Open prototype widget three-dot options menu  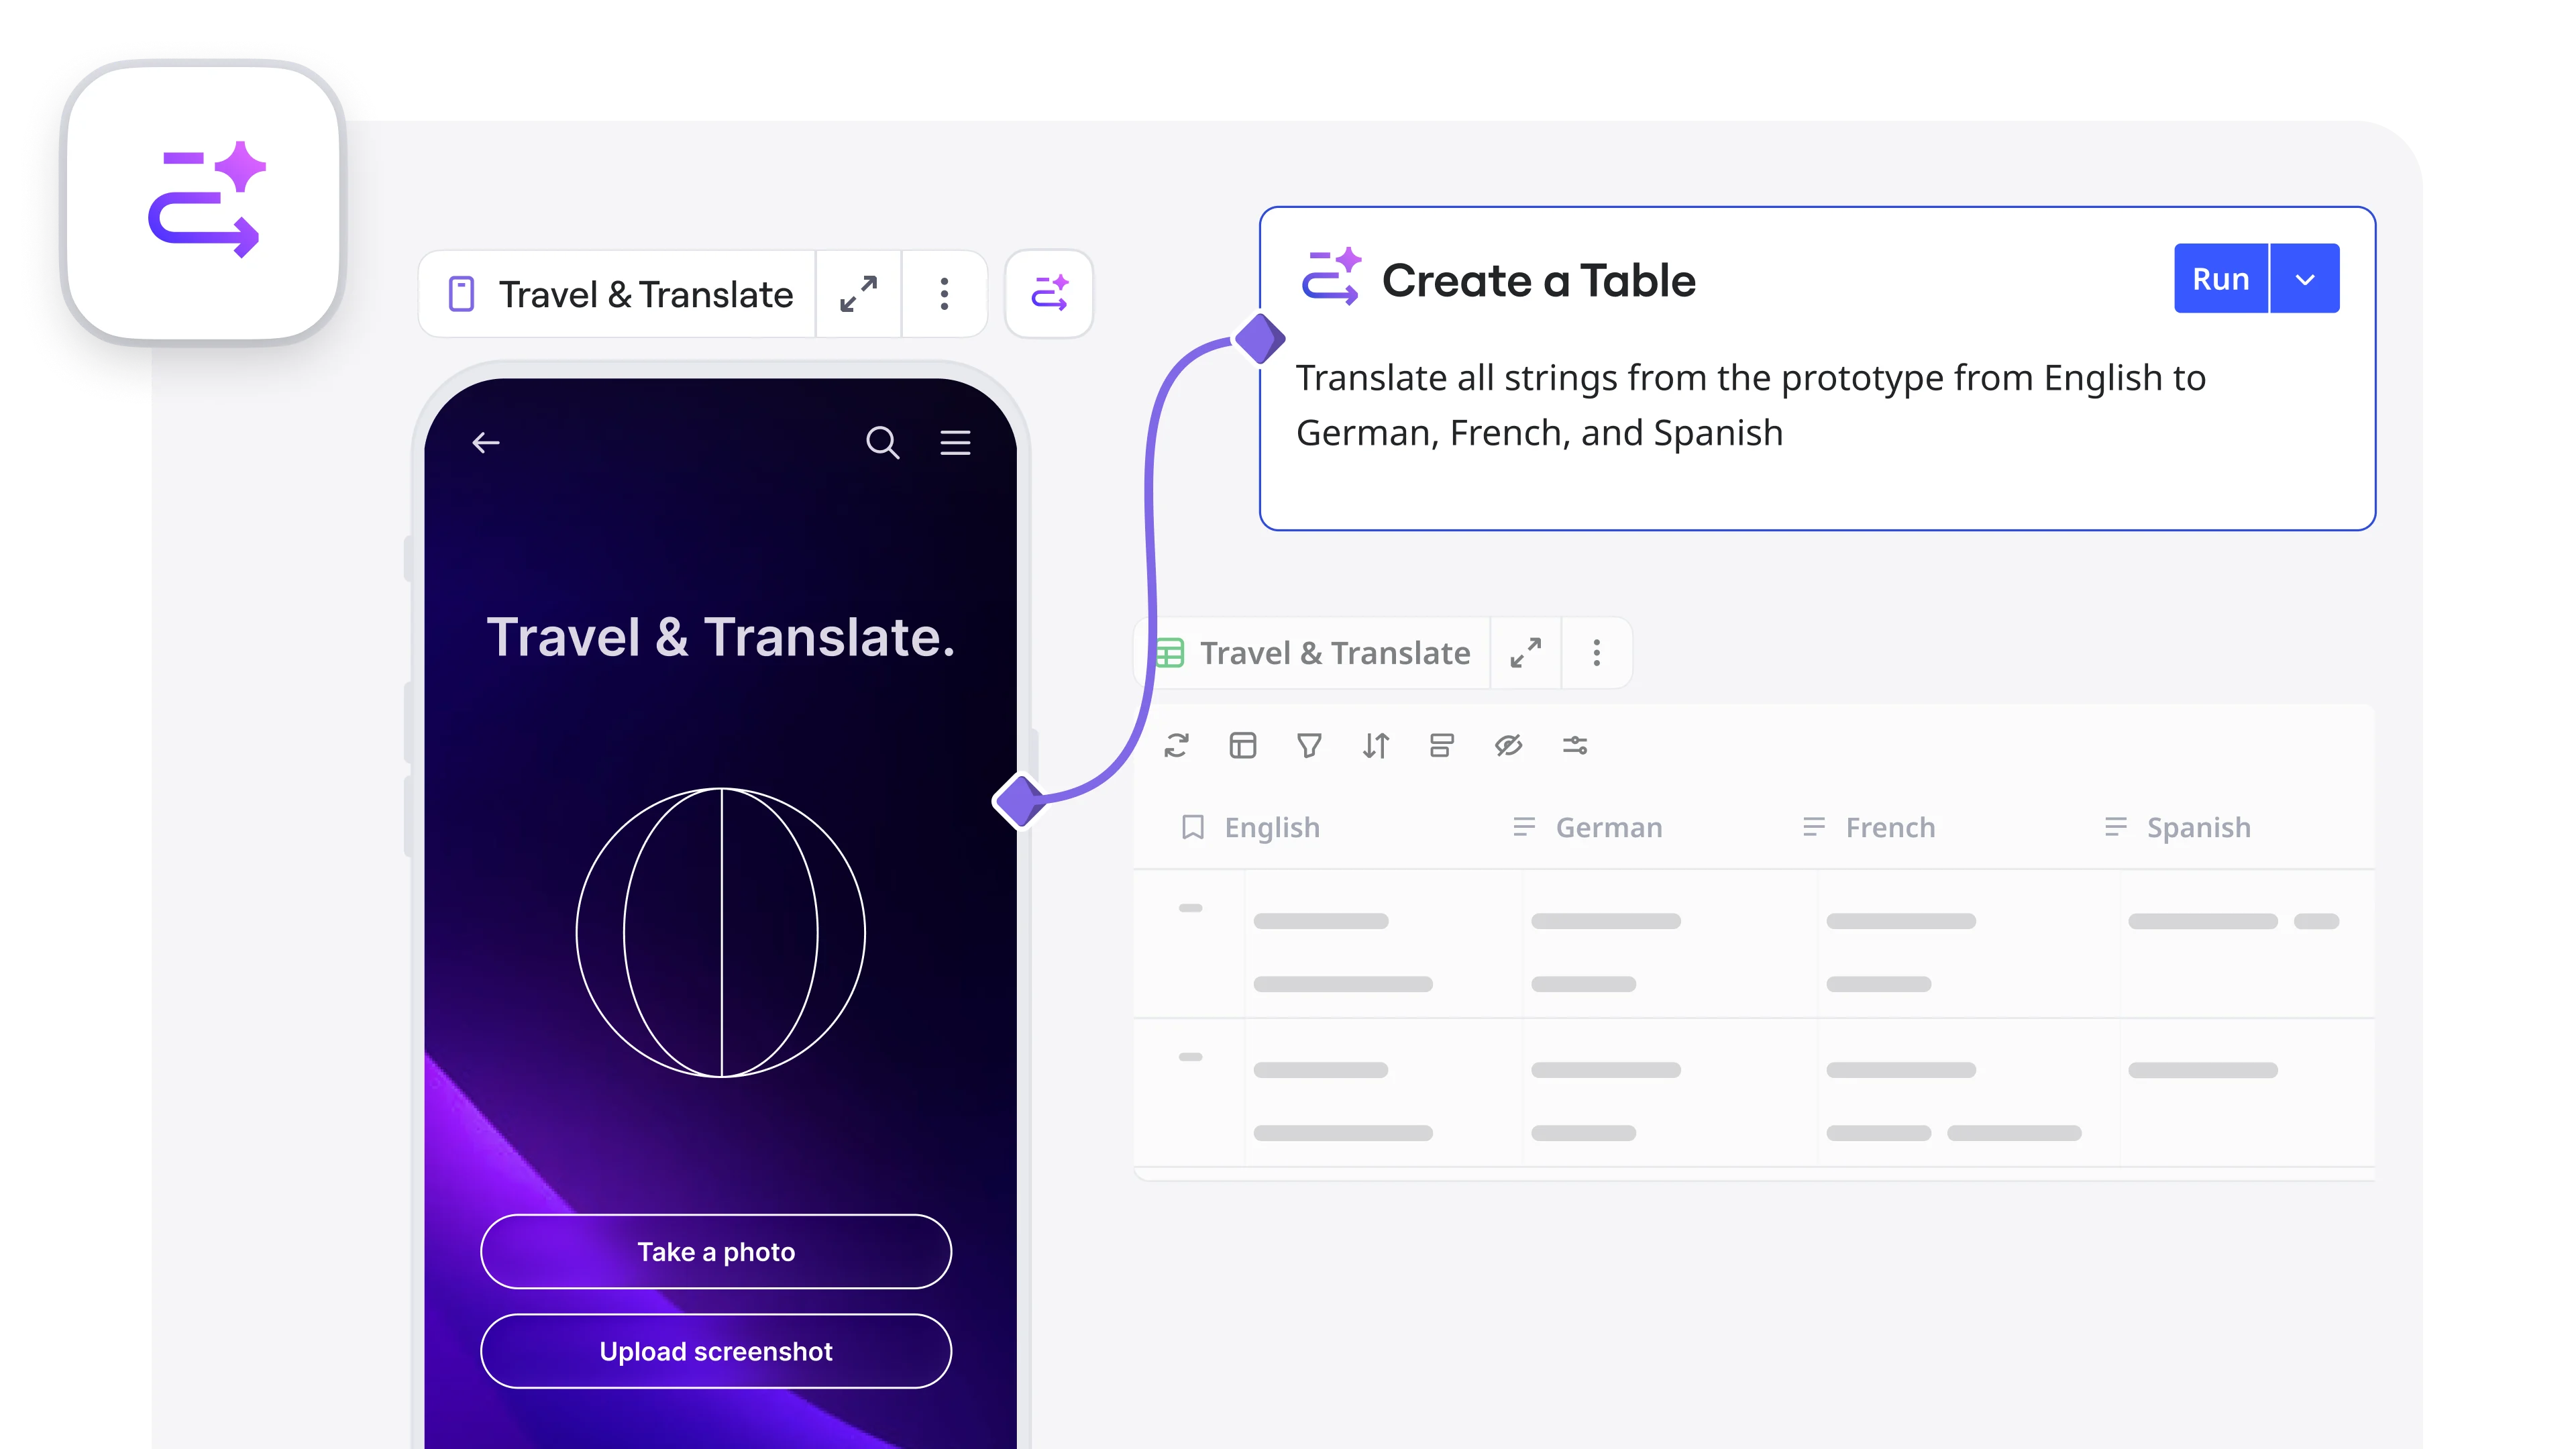[x=944, y=294]
